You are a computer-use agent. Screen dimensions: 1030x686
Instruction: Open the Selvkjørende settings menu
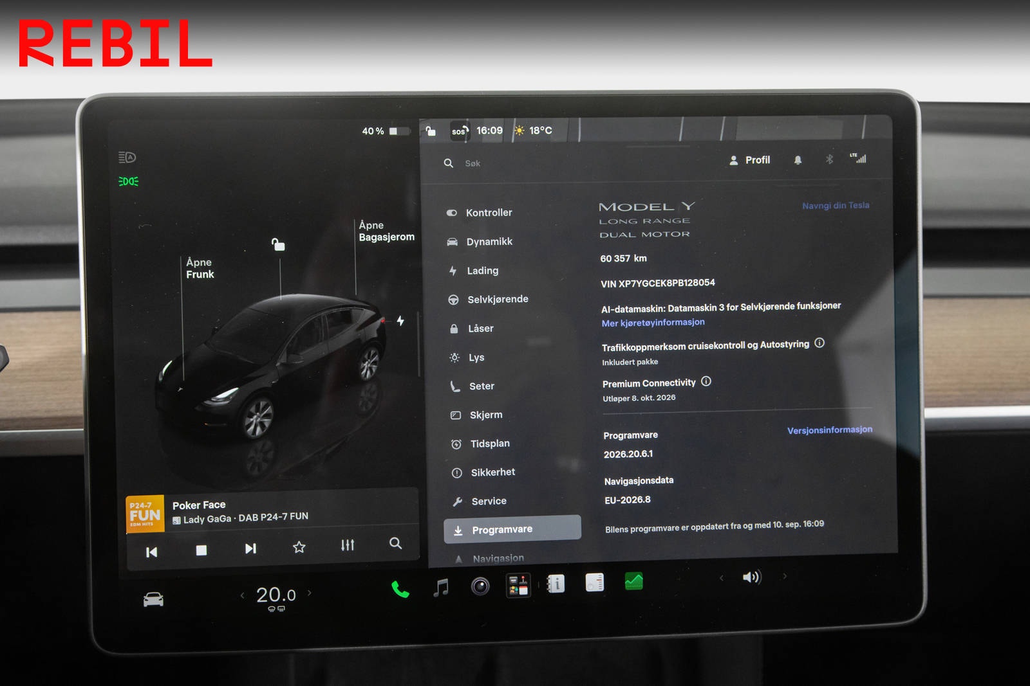(489, 299)
